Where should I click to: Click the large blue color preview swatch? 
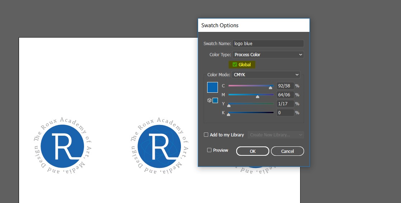[x=213, y=87]
